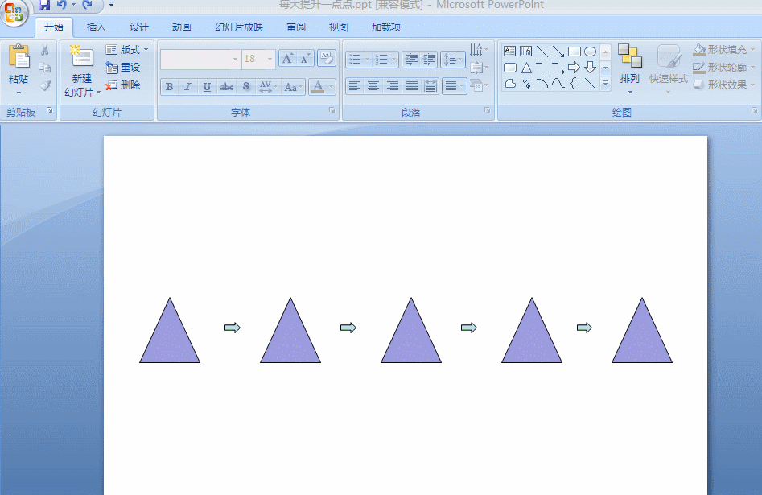The image size is (762, 495).
Task: Click the scissors cut icon
Action: tap(45, 50)
